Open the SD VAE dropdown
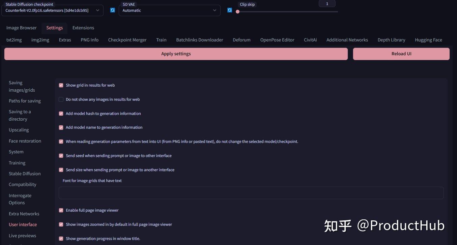This screenshot has height=245, width=457. pos(215,10)
